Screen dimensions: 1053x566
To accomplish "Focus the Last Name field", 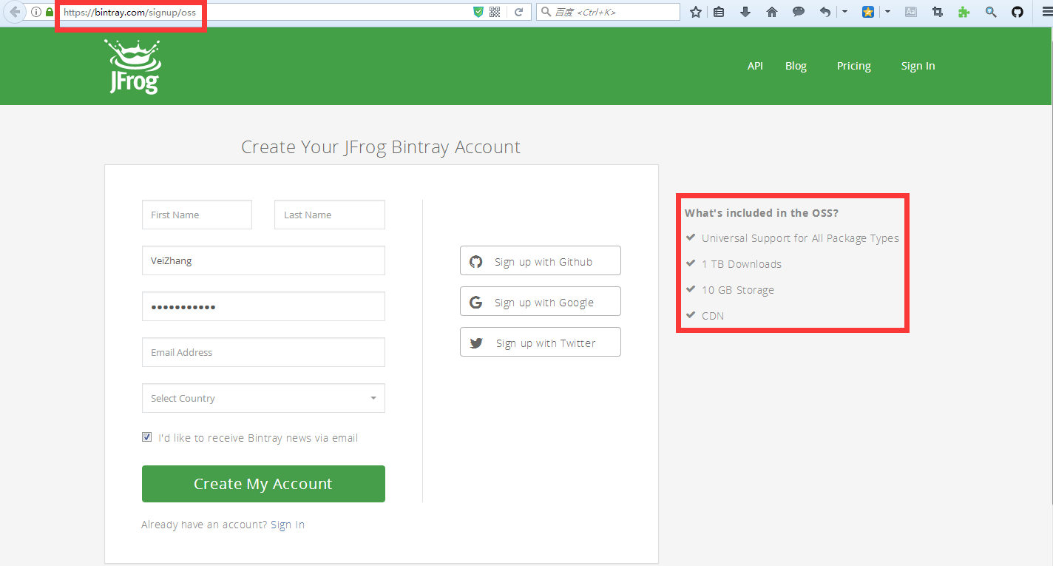I will coord(330,215).
